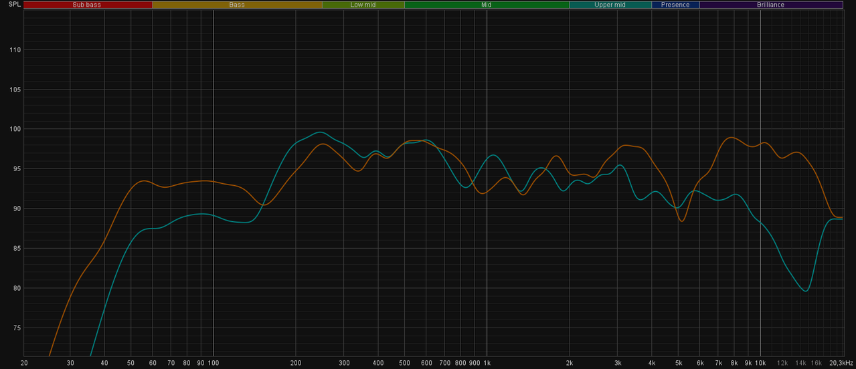Image resolution: width=856 pixels, height=369 pixels.
Task: Click the 50 Hz frequency axis label
Action: pos(131,363)
